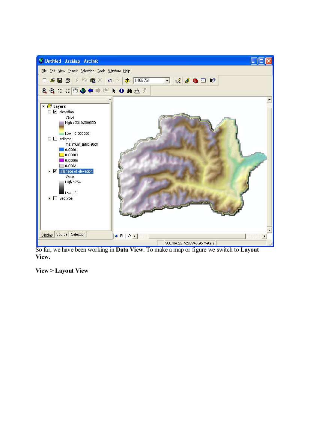The width and height of the screenshot is (310, 439).
Task: Click map vertical scrollbar up arrow
Action: click(x=269, y=100)
